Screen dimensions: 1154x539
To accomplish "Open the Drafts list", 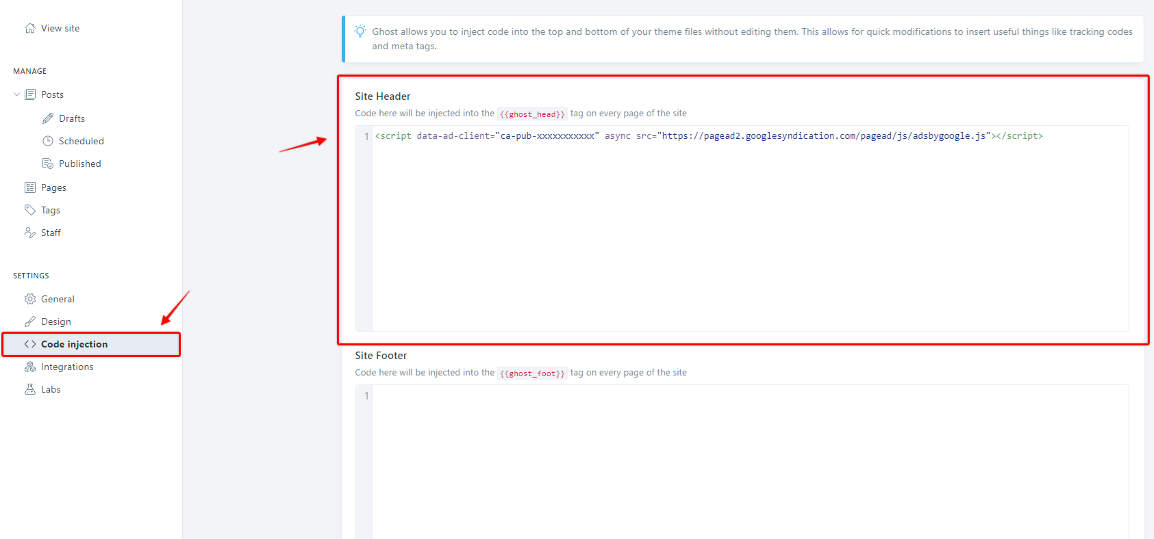I will pos(72,118).
